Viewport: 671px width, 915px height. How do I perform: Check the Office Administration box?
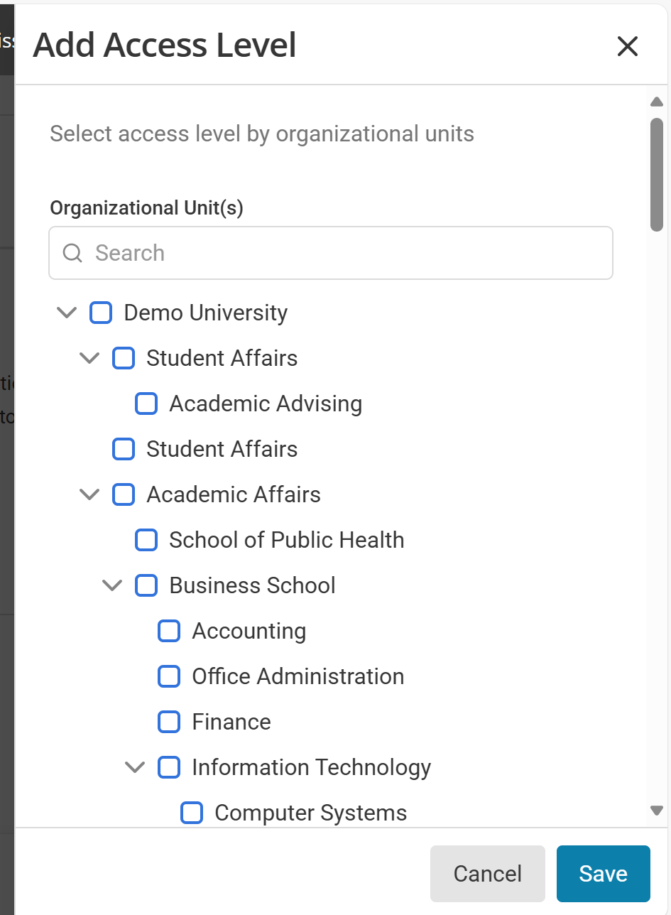point(169,676)
